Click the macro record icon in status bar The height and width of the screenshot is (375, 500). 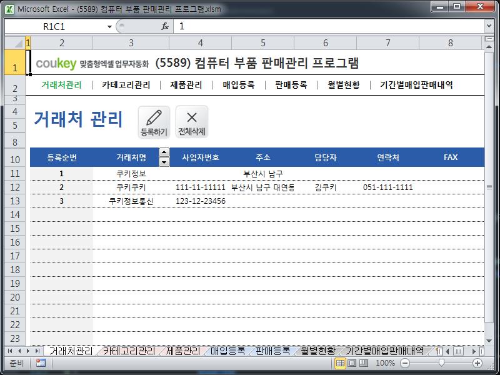[41, 363]
